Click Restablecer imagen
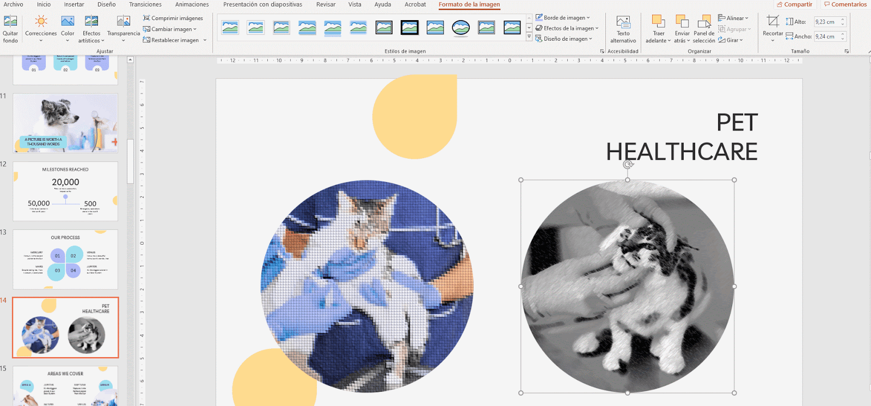The height and width of the screenshot is (406, 871). coord(171,40)
